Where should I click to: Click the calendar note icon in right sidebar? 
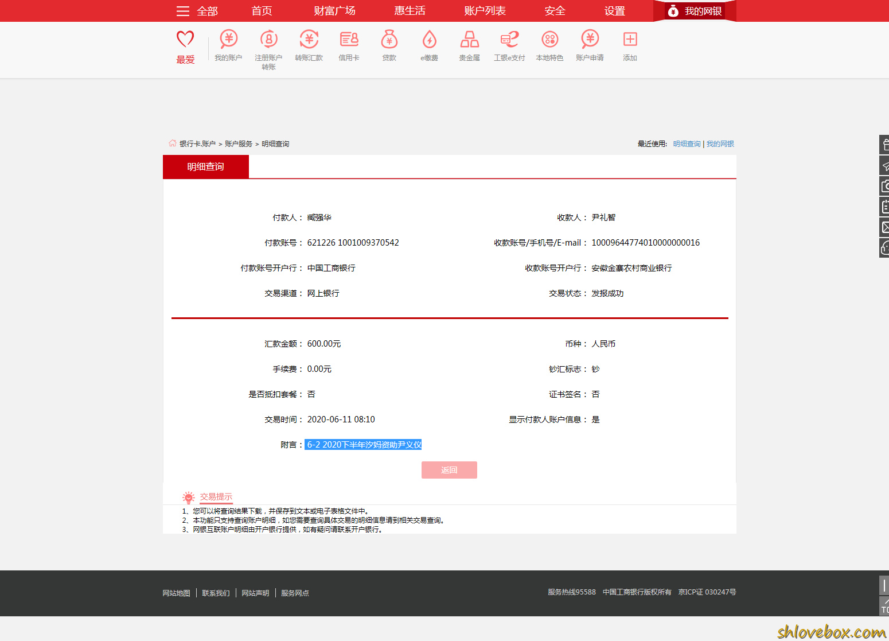(x=884, y=207)
